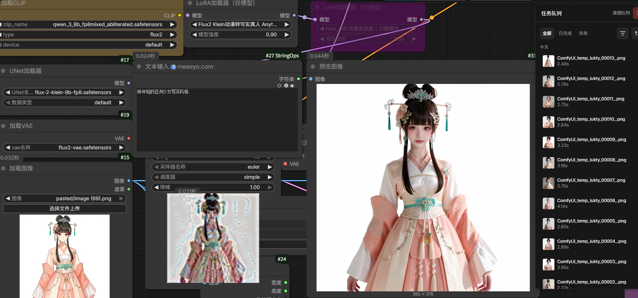Click the yellow CLIP output port
The height and width of the screenshot is (298, 638).
(x=180, y=15)
